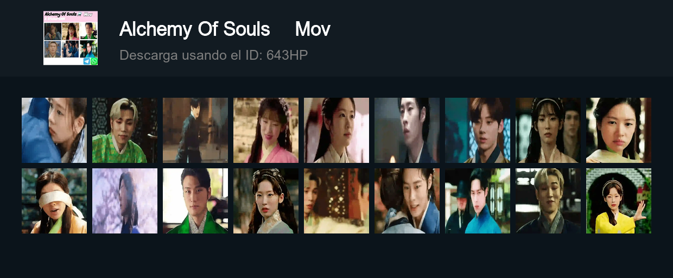Choose the dark-robed figure walking sticker
Image resolution: width=673 pixels, height=278 pixels.
pyautogui.click(x=195, y=130)
